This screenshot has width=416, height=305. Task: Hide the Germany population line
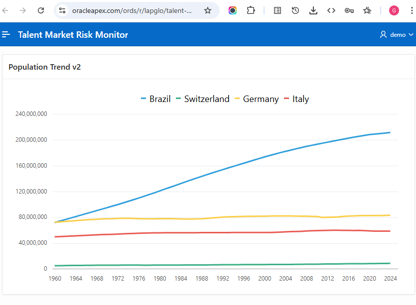(256, 99)
